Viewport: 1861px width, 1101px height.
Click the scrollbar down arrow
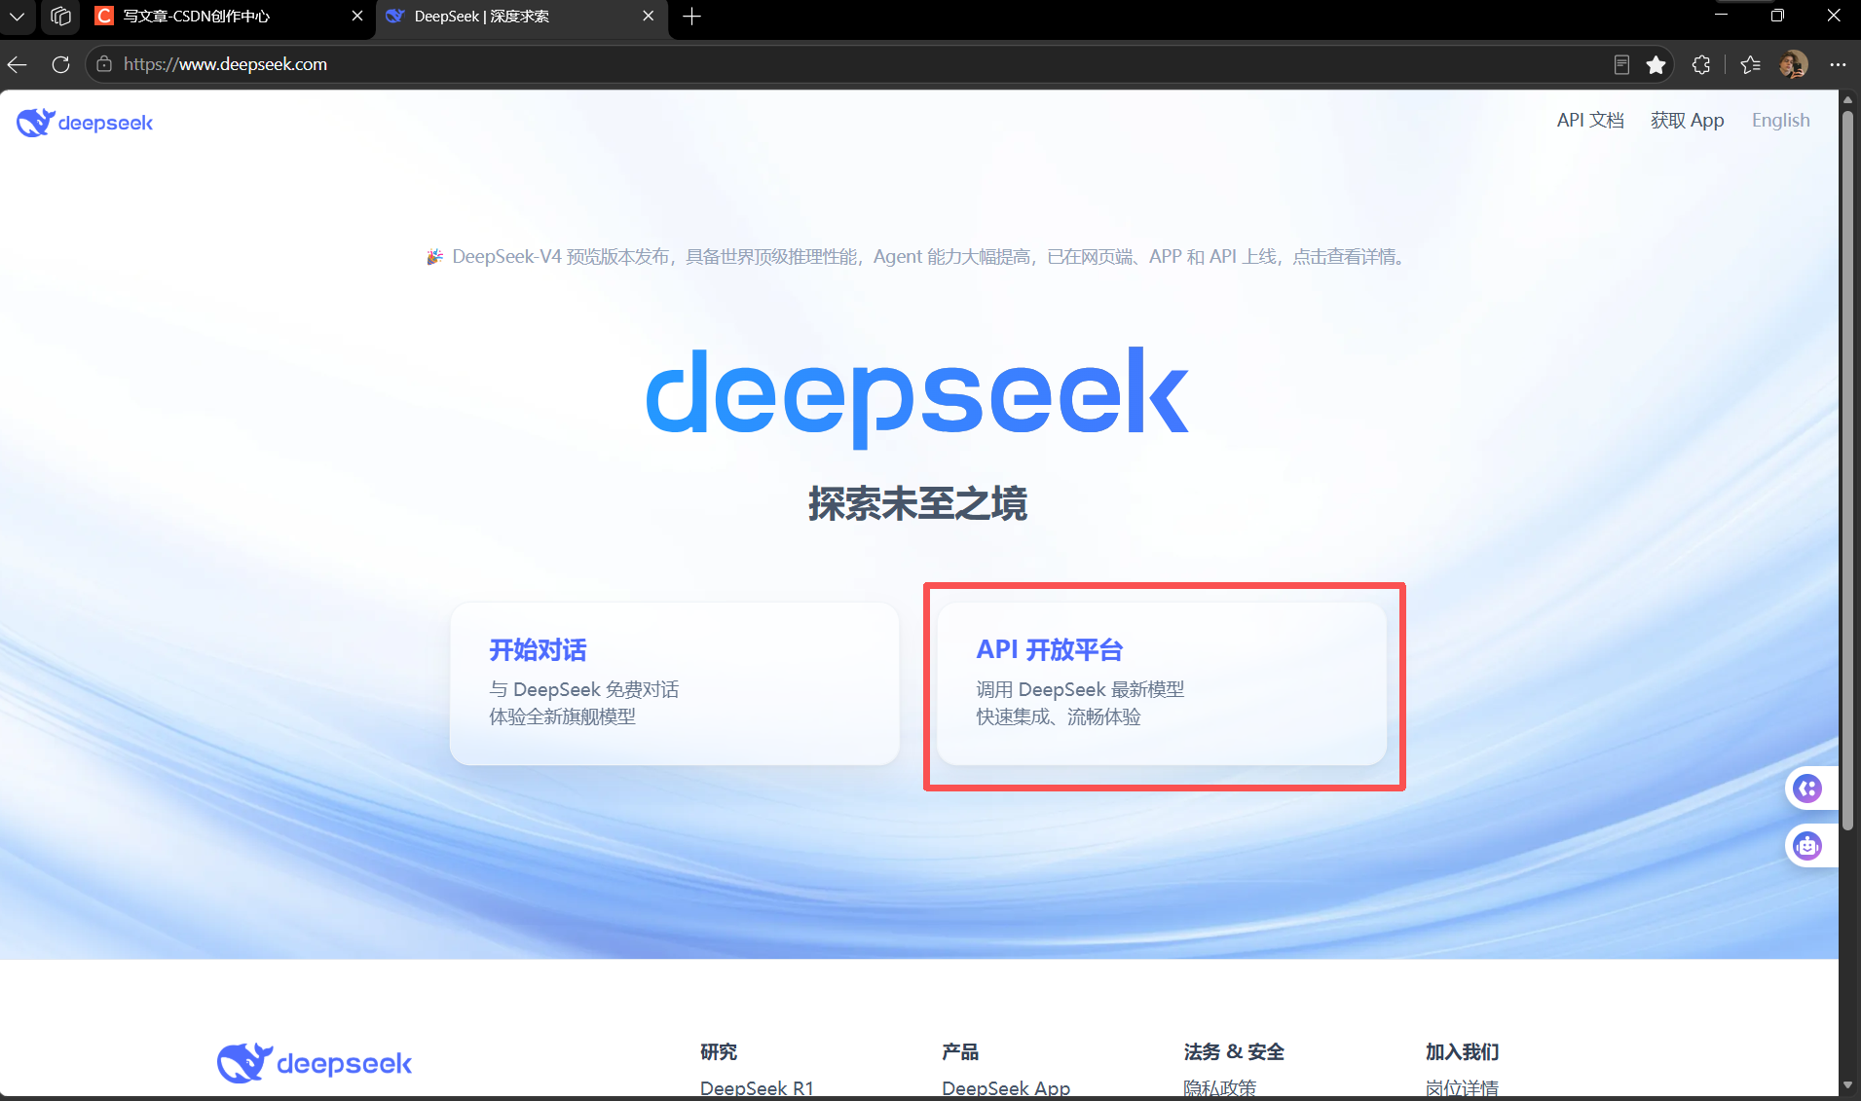click(1847, 1084)
